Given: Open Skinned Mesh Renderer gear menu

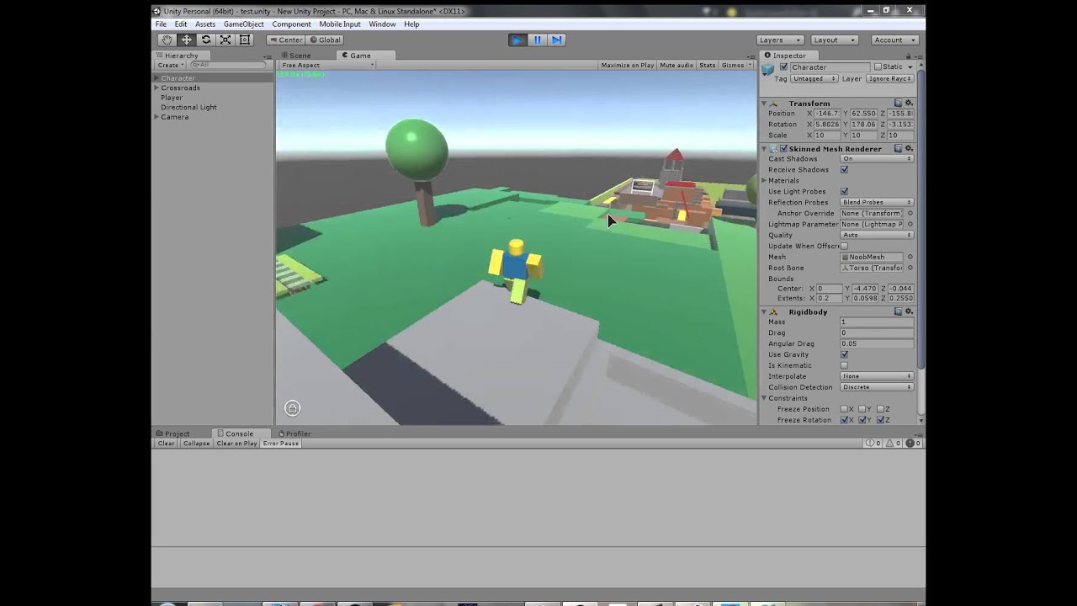Looking at the screenshot, I should [909, 148].
